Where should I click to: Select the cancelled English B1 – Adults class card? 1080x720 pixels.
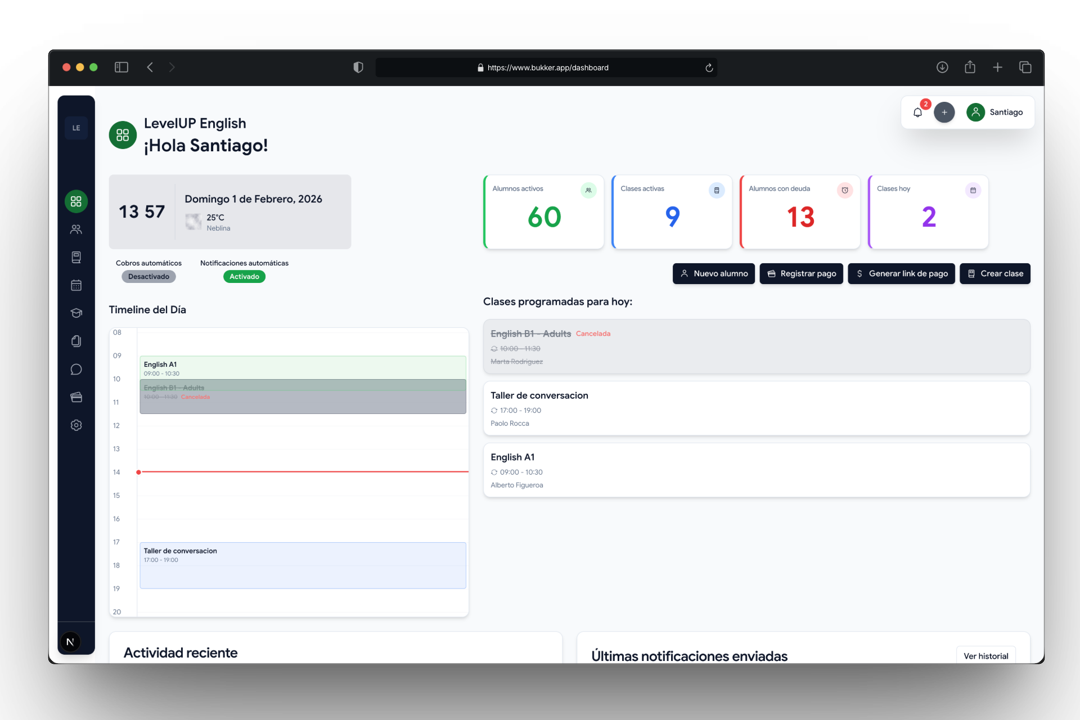pyautogui.click(x=755, y=346)
